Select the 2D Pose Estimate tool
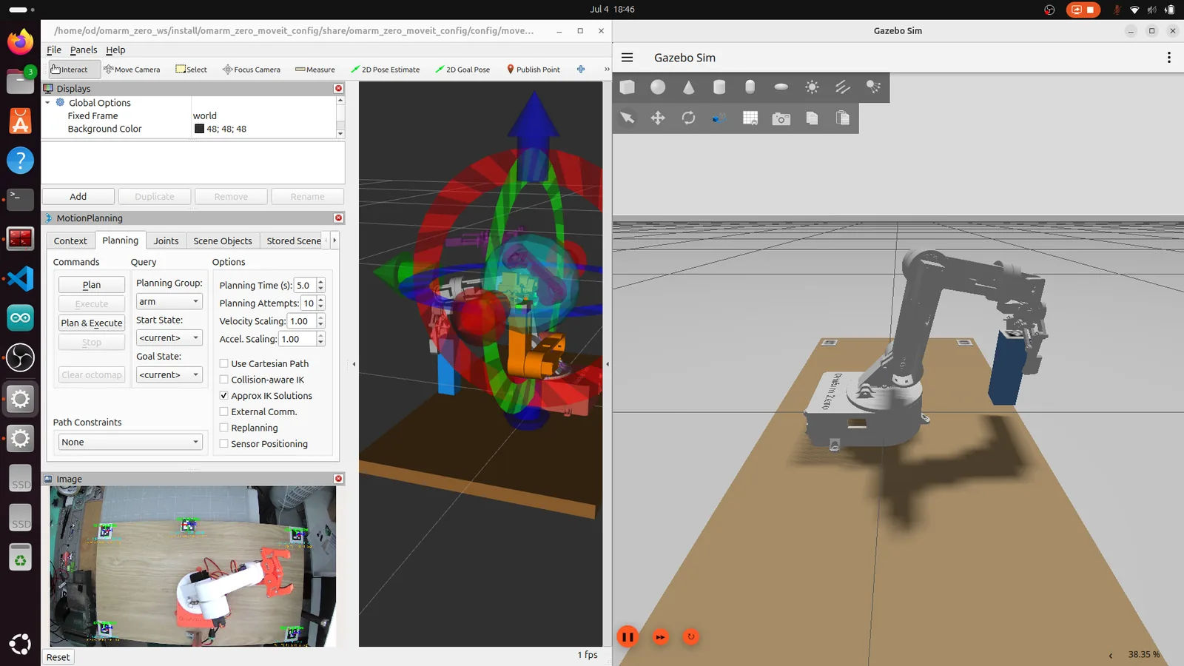The width and height of the screenshot is (1184, 666). pyautogui.click(x=385, y=70)
